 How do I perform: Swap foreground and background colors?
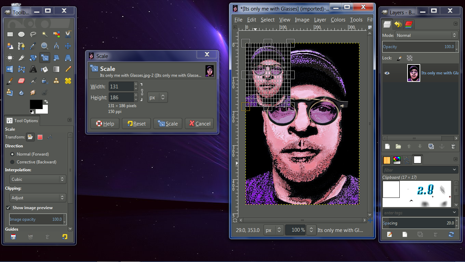[46, 102]
